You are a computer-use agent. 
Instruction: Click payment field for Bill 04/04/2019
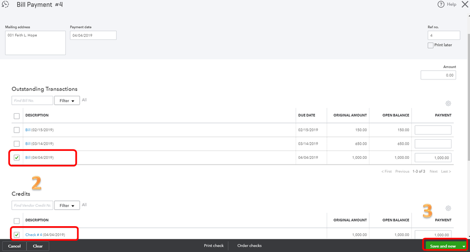coord(433,157)
